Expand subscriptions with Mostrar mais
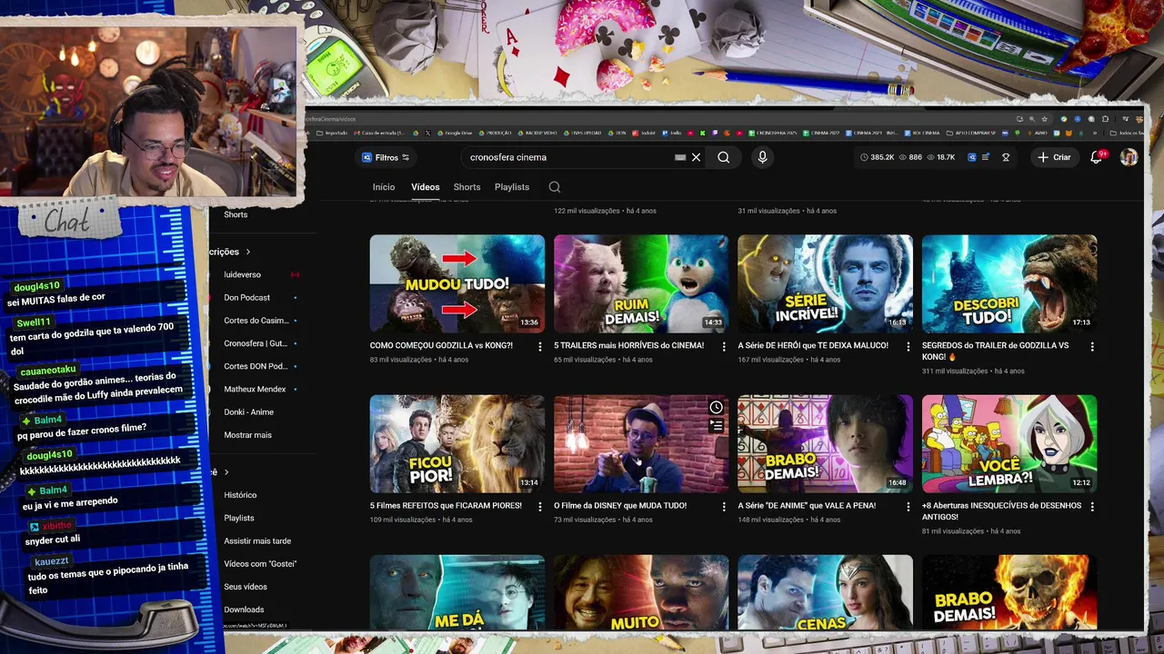Viewport: 1164px width, 654px height. point(247,435)
